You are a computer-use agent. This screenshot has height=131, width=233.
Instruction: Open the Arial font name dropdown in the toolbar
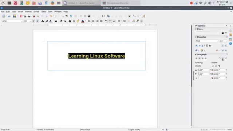[22, 21]
